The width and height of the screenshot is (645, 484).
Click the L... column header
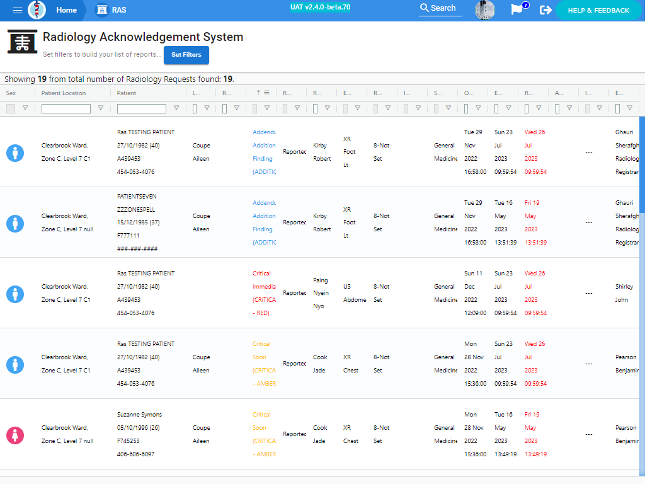click(197, 93)
